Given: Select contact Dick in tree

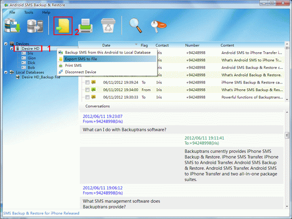Looking at the screenshot, I should coord(31,63).
